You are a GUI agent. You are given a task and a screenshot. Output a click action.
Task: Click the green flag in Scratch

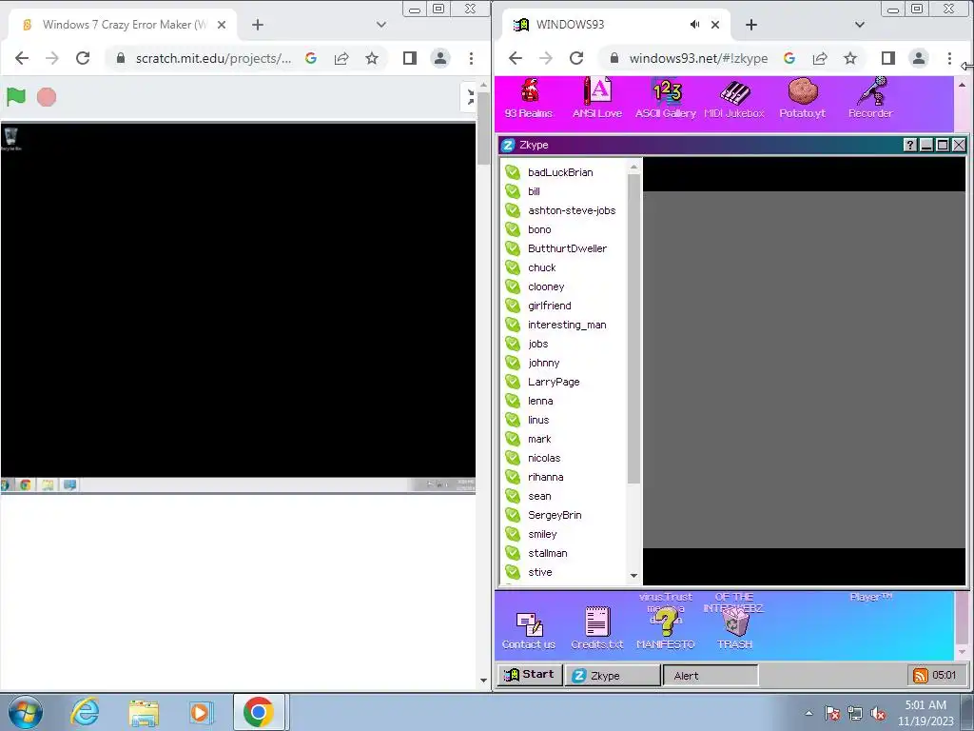click(x=16, y=97)
